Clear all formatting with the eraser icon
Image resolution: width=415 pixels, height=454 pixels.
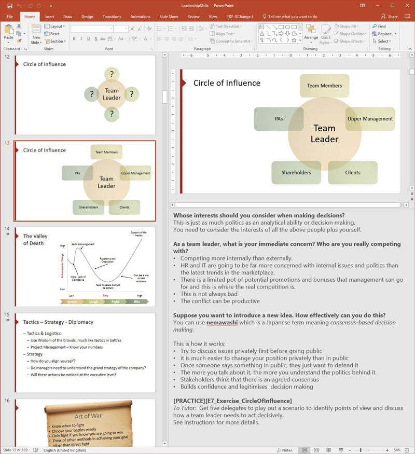149,29
